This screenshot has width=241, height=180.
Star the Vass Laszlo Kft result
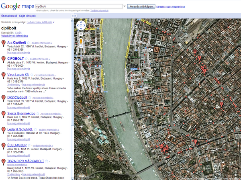point(32,75)
